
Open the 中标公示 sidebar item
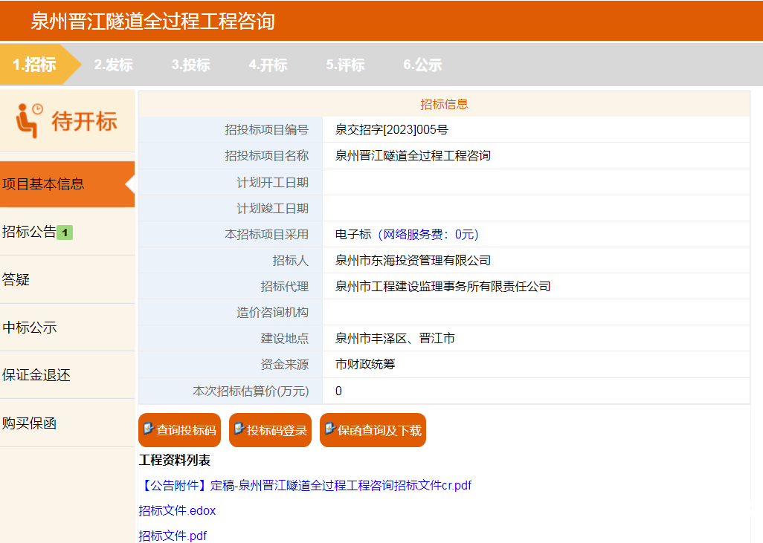coord(67,327)
